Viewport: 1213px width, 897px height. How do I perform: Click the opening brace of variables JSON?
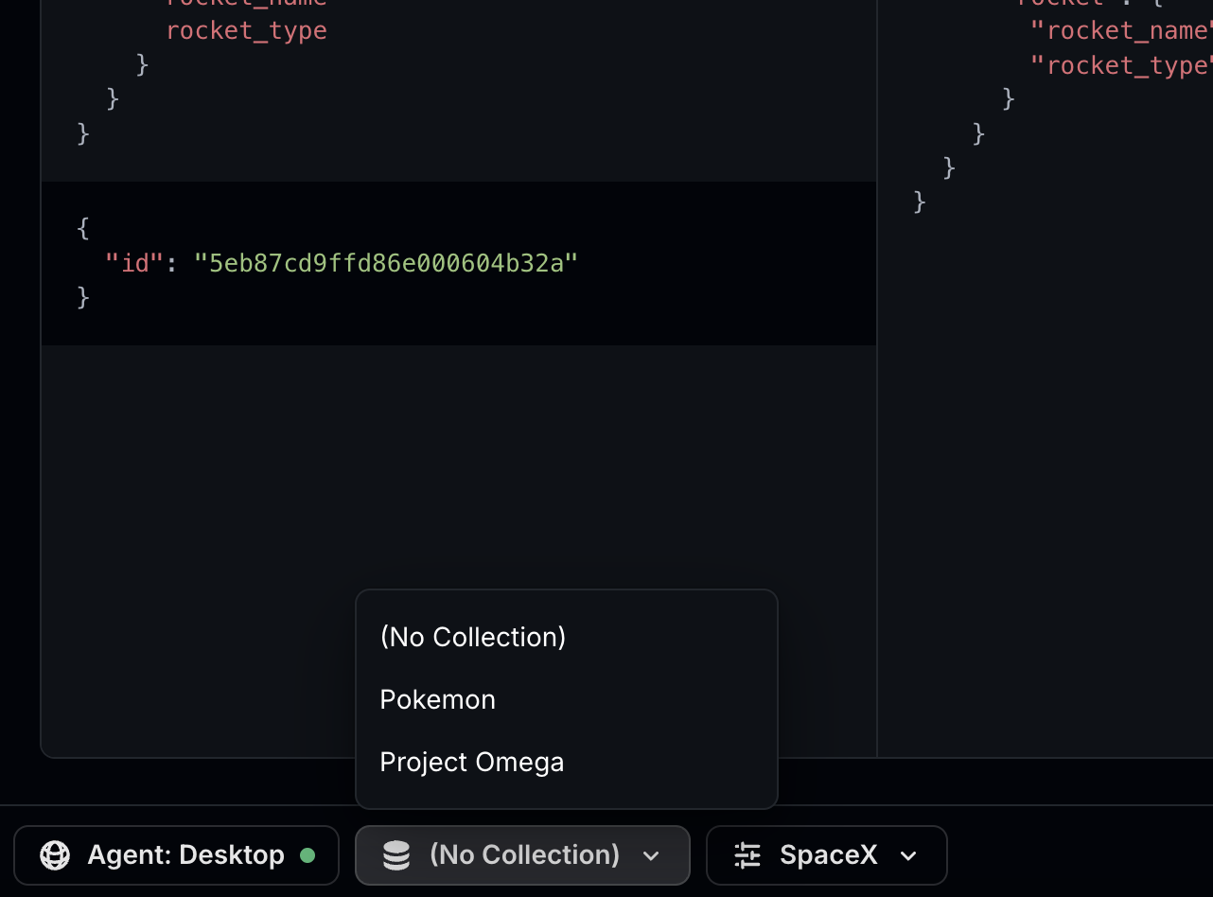pos(83,228)
